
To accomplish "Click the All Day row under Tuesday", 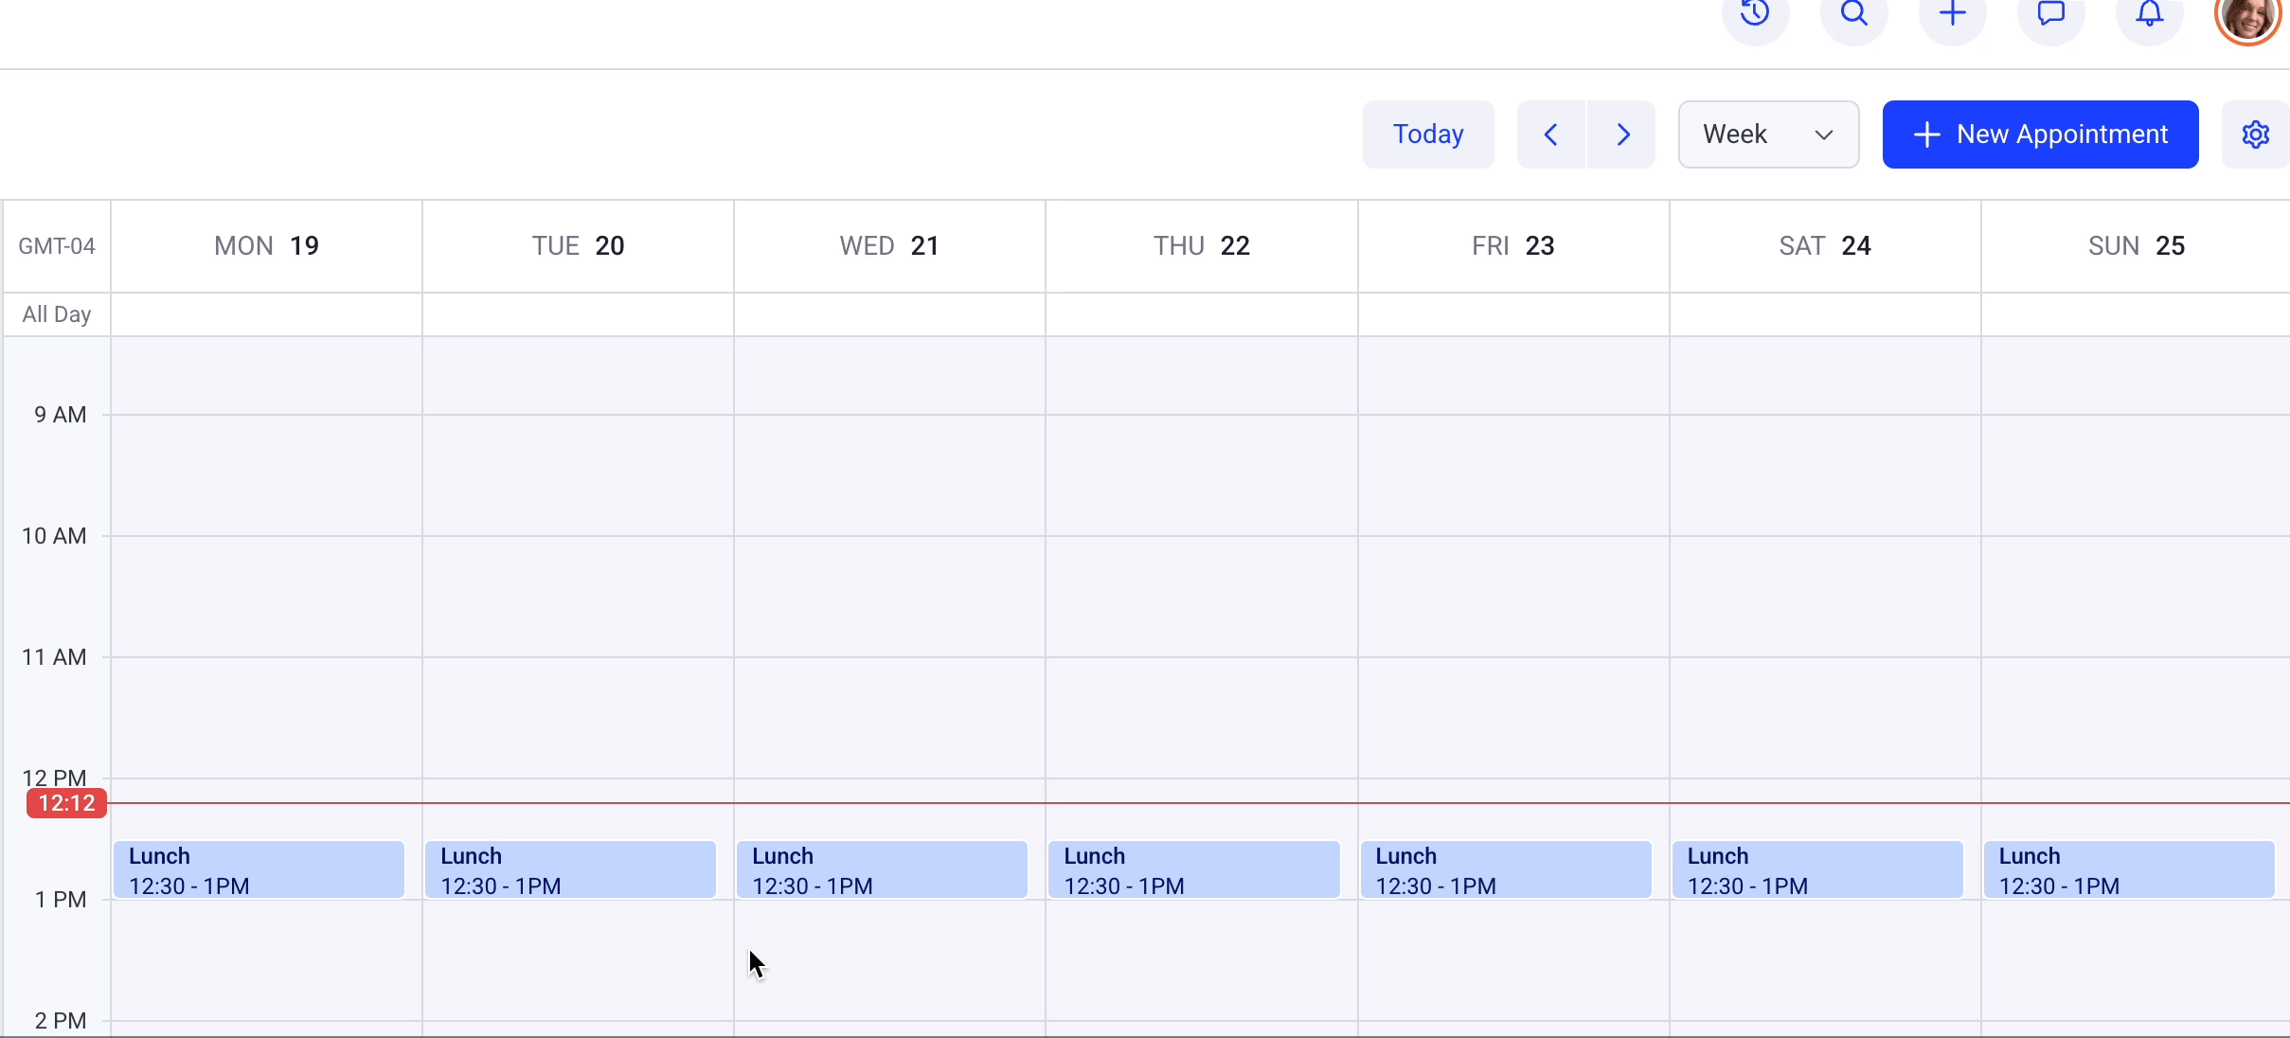I will 577,313.
